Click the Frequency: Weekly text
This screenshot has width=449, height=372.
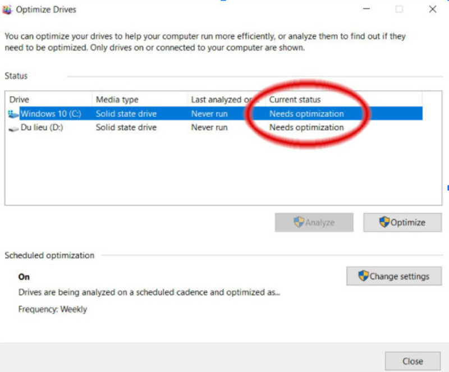tap(53, 309)
